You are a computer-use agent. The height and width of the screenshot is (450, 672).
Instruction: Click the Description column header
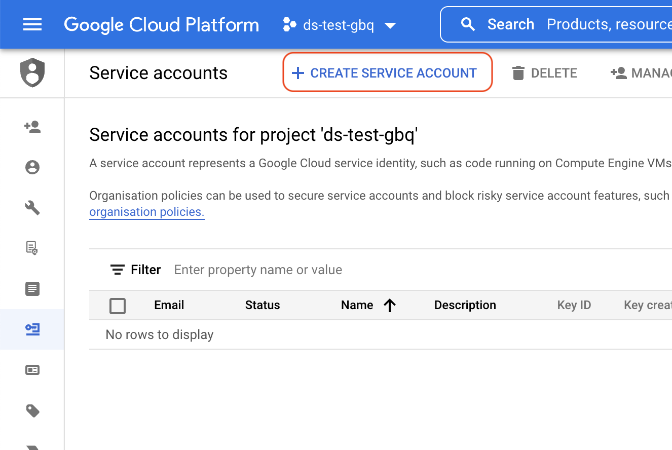click(465, 305)
